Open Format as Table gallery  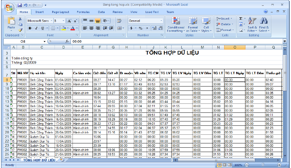coord(193,25)
